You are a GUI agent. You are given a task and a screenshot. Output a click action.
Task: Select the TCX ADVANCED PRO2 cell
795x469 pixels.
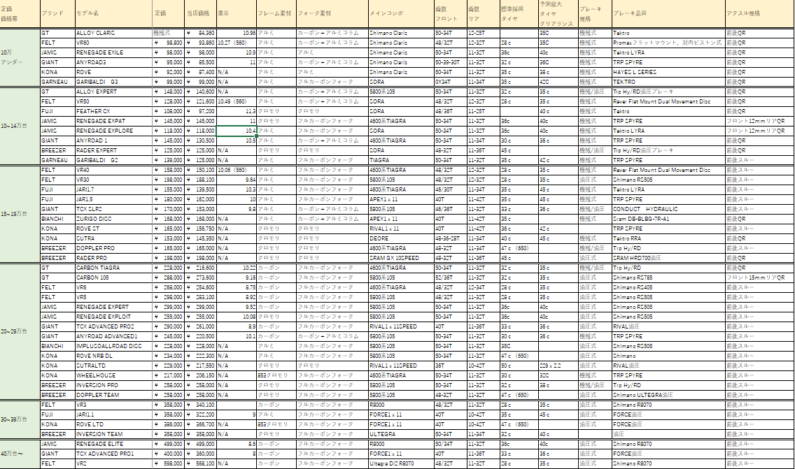[113, 326]
